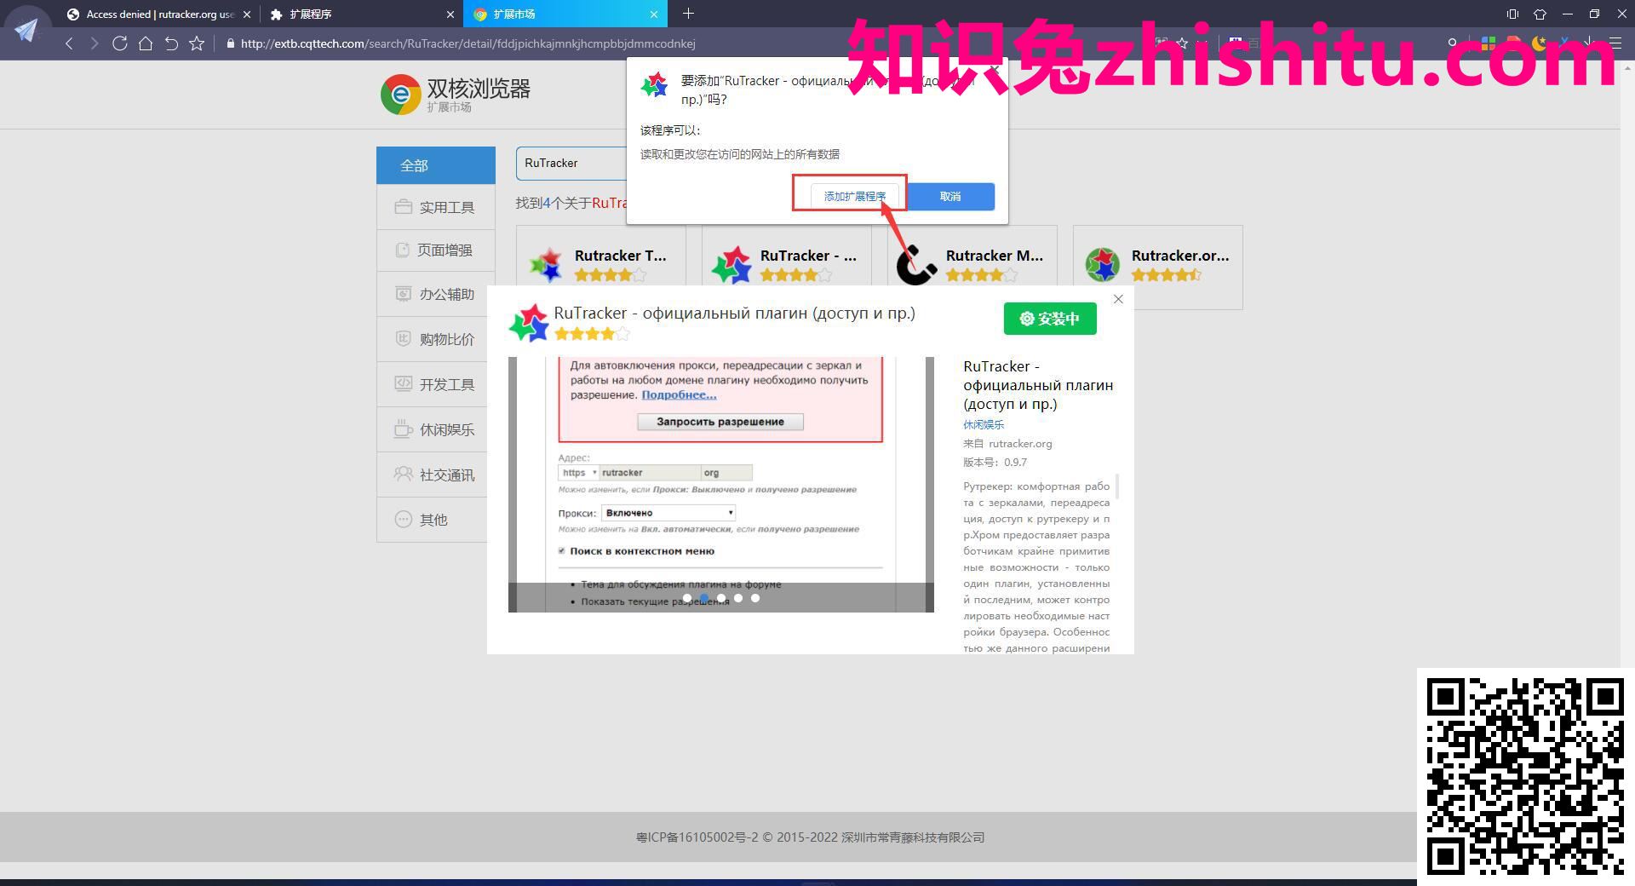The width and height of the screenshot is (1635, 886).
Task: Click the 粤ICP备16105002号-2 footer text
Action: point(697,837)
